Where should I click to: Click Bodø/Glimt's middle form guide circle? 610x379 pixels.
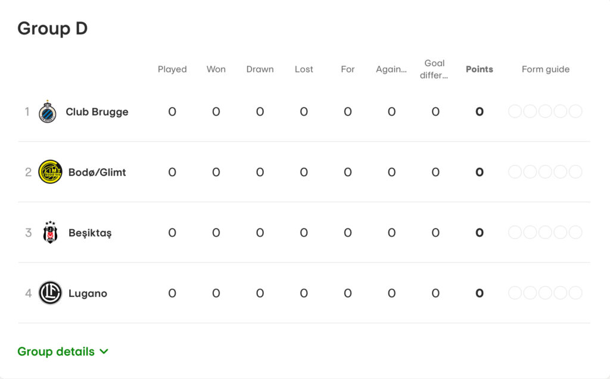pyautogui.click(x=545, y=172)
